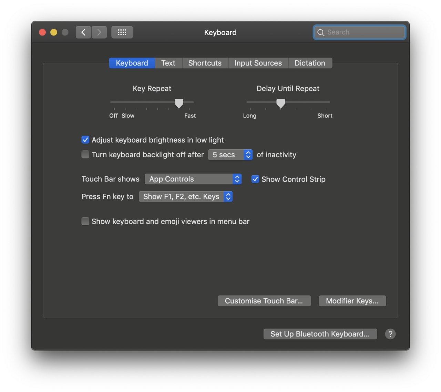Screen dimensions: 441x392
Task: Enable Turn keyboard backlight off after checkbox
Action: coord(85,154)
